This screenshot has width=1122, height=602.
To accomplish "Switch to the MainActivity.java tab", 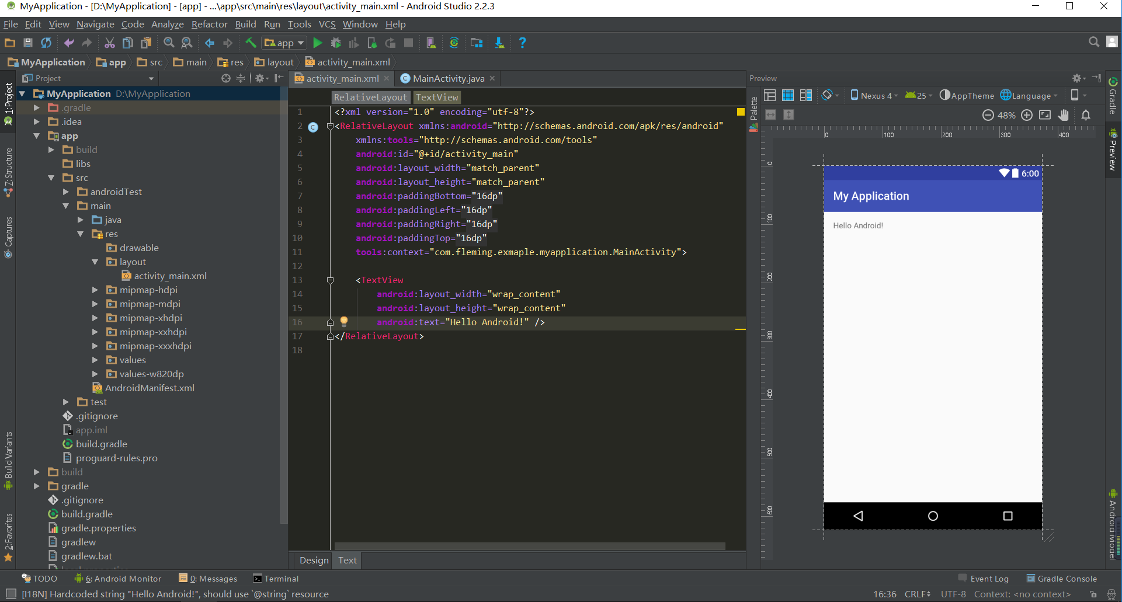I will (x=447, y=78).
